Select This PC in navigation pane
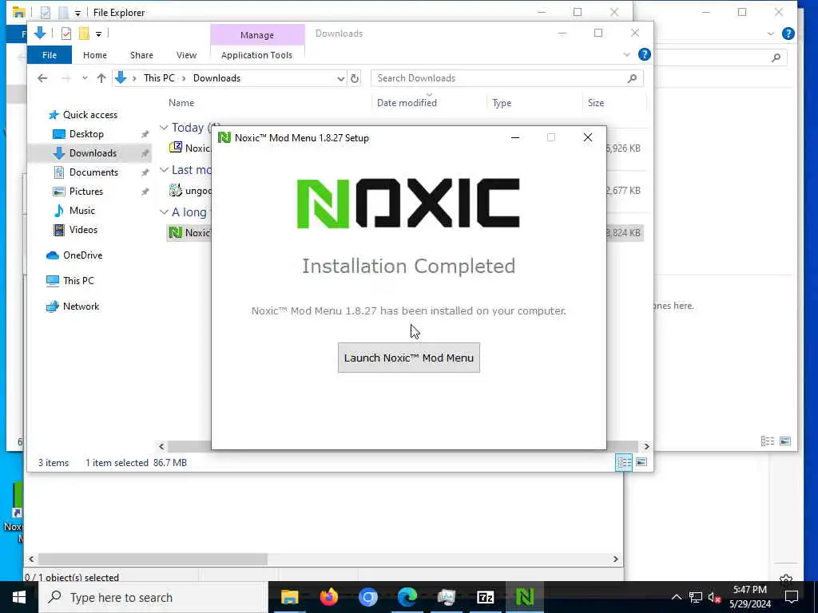This screenshot has width=818, height=613. click(x=78, y=281)
